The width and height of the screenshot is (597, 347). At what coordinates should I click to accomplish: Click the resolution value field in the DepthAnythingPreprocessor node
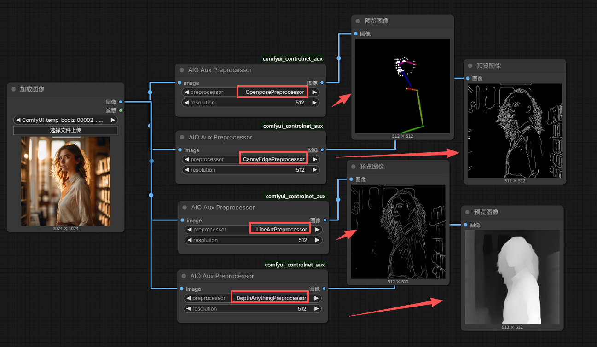coord(252,309)
